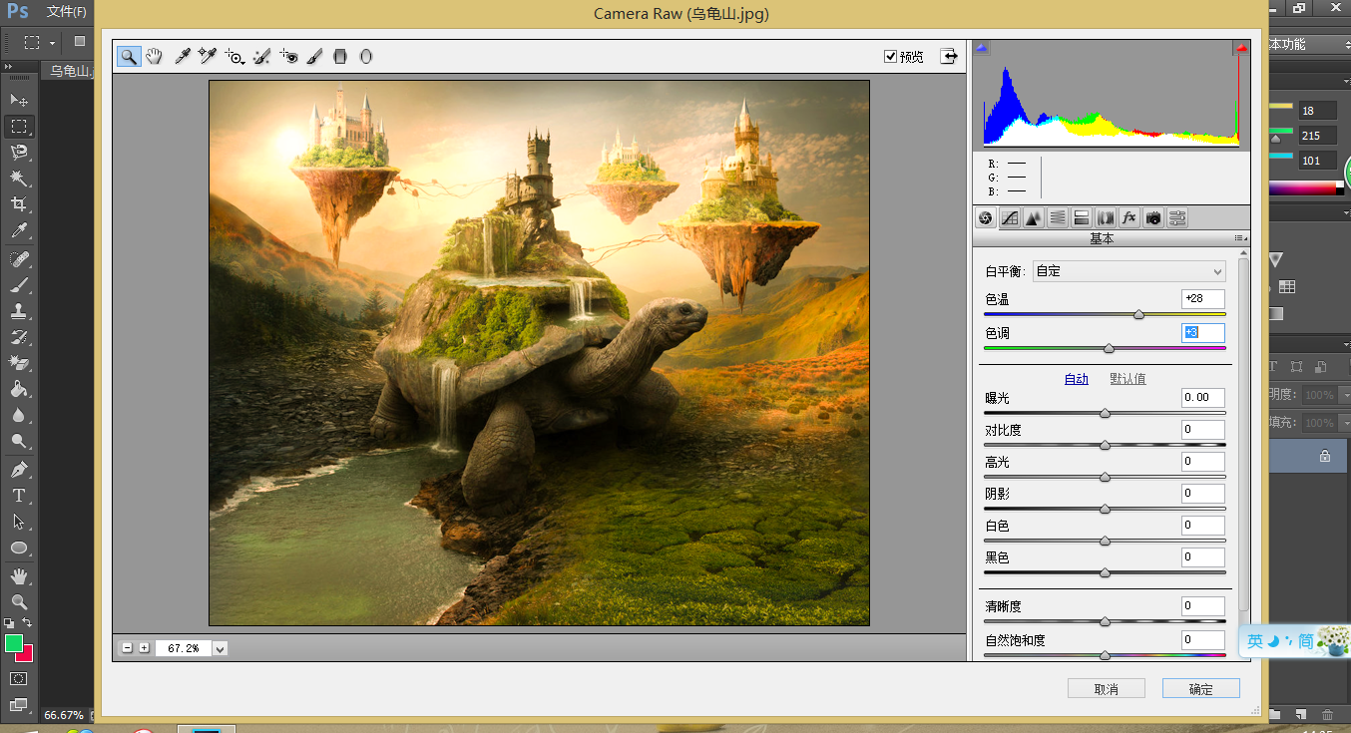Viewport: 1351px width, 733px height.
Task: Select Photoshop Brush tool
Action: [19, 285]
